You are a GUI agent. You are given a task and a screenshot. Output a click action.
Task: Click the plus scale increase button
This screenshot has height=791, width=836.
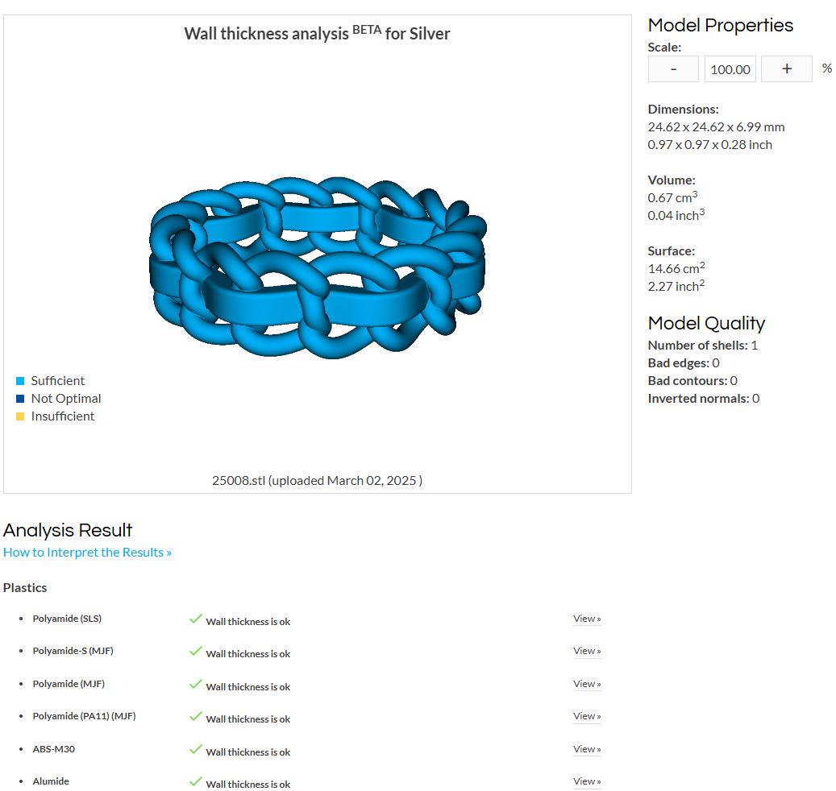(786, 68)
